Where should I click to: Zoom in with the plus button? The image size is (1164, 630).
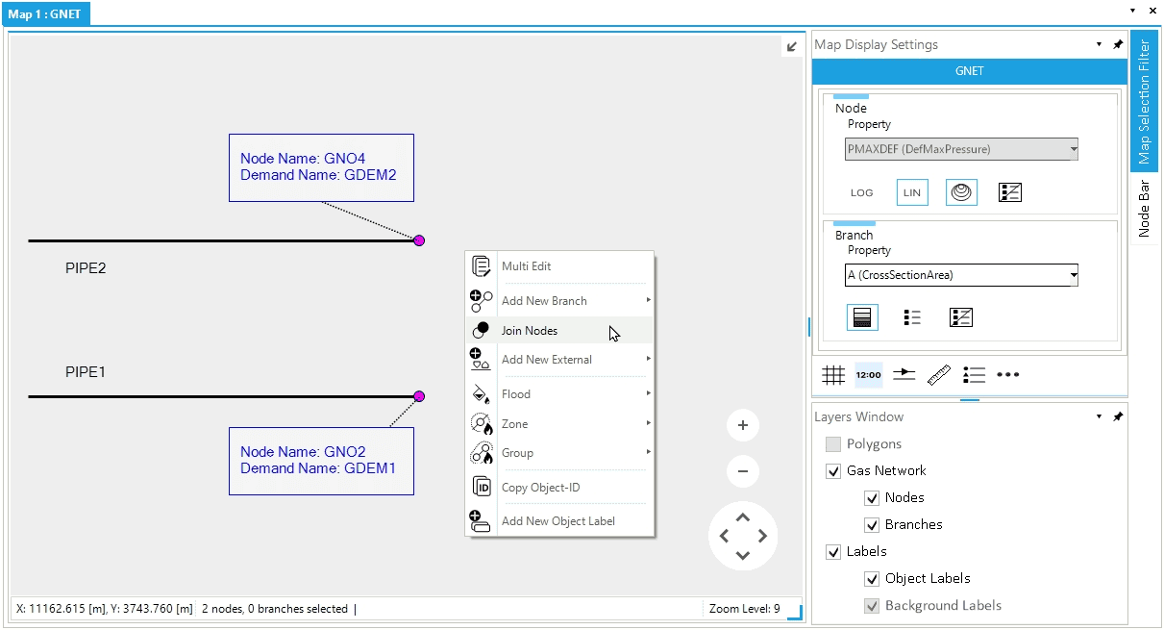742,425
